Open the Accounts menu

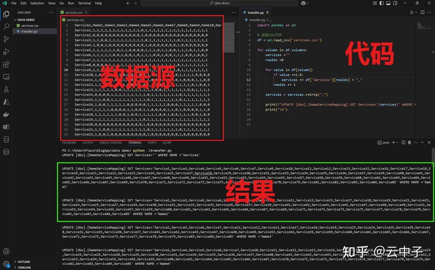tap(6, 251)
